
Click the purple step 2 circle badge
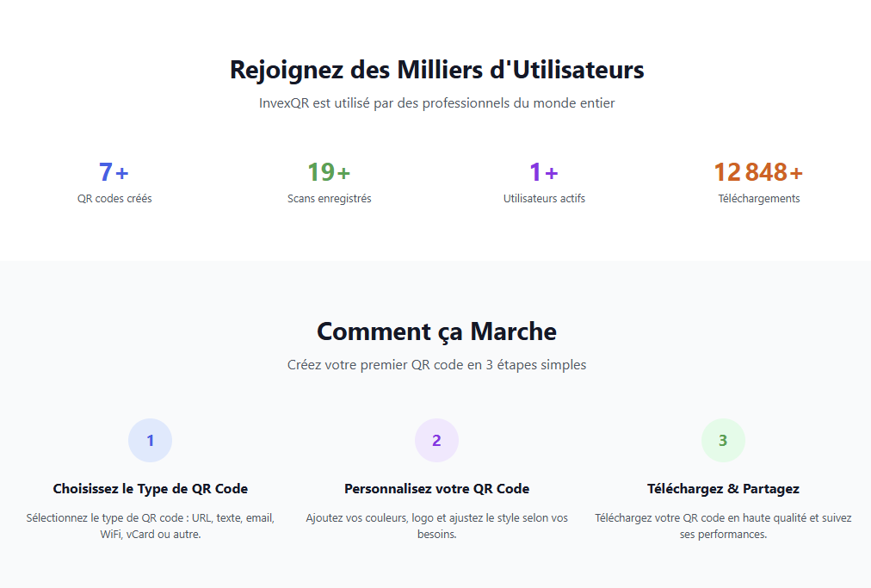pyautogui.click(x=436, y=441)
